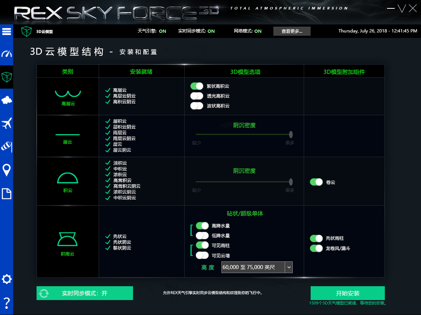421x315 pixels.
Task: Open the settings gear icon
Action: pyautogui.click(x=6, y=279)
